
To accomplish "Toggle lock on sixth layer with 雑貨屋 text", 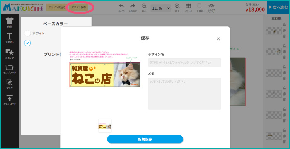I will (x=284, y=130).
